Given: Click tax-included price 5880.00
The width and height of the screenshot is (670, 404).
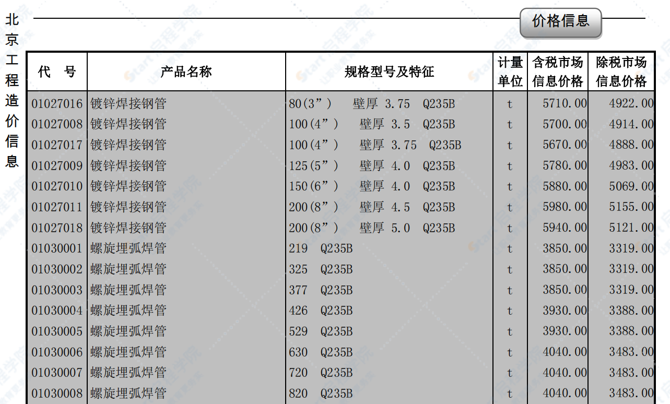Looking at the screenshot, I should (565, 186).
